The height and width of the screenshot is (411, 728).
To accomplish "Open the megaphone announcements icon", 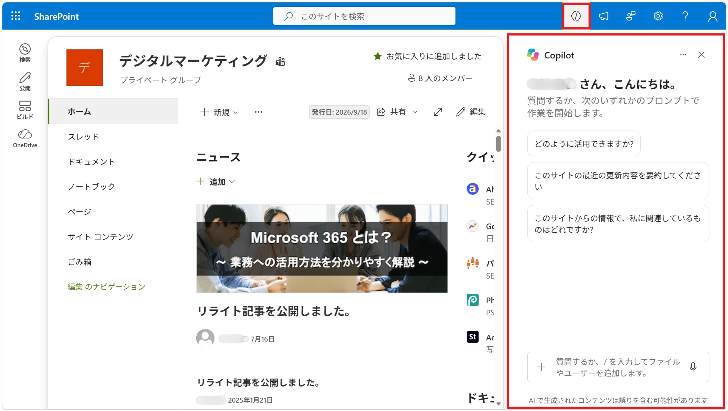I will [604, 16].
